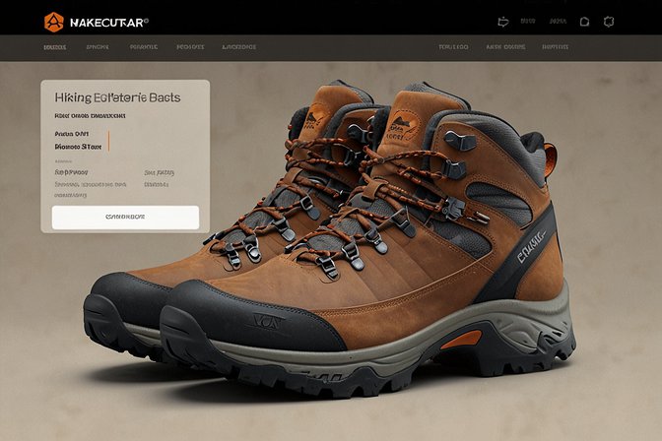The width and height of the screenshot is (662, 441).
Task: Click the arrow-shaped icon in the header
Action: click(x=503, y=20)
